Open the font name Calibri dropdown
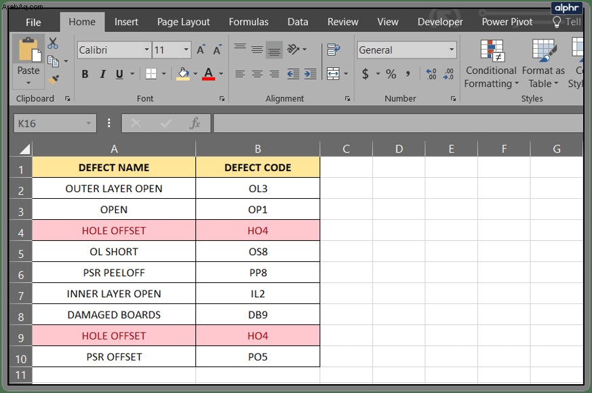592x393 pixels. coord(146,50)
